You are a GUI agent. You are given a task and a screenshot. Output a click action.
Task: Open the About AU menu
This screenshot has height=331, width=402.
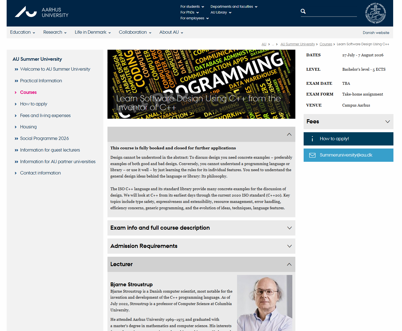(171, 32)
